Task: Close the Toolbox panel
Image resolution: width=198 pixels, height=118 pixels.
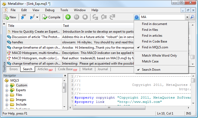Action: click(4, 24)
